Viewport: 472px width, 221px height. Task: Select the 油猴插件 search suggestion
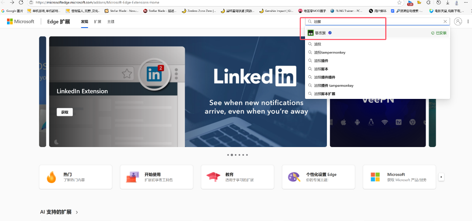377,61
